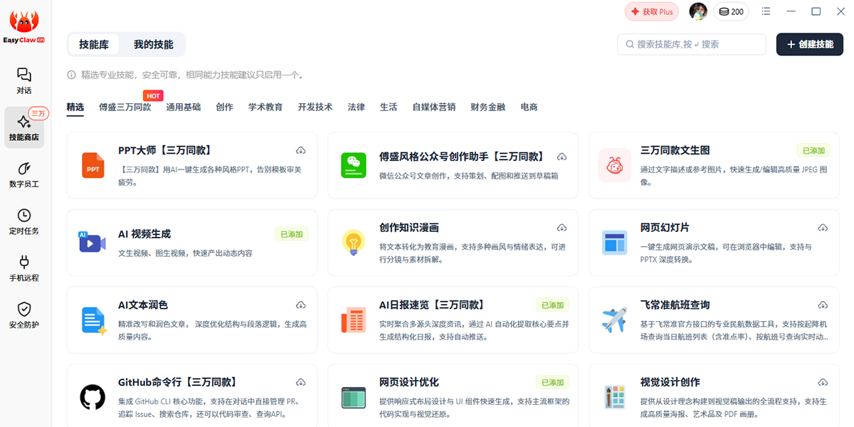Open 手机远程 phone remote section

24,269
